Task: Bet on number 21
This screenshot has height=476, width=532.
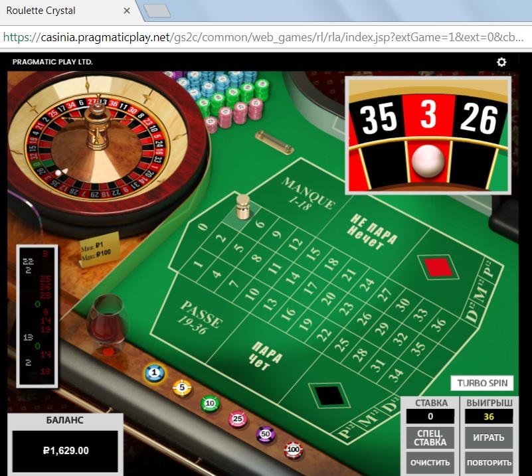Action: (349, 274)
